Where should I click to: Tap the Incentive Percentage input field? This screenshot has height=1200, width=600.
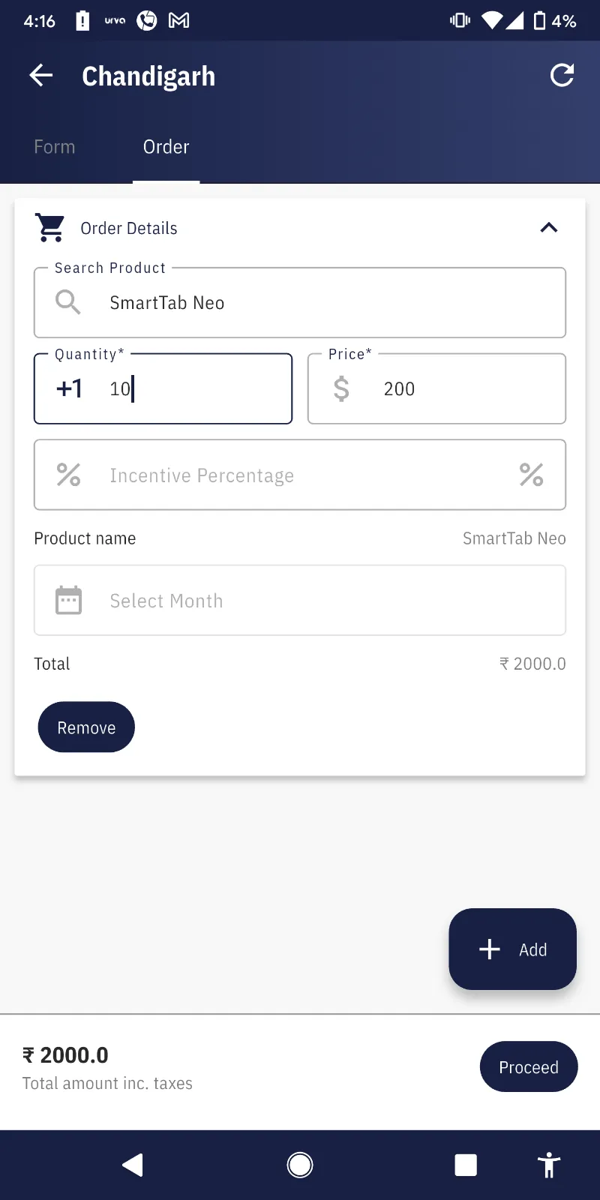pos(300,475)
